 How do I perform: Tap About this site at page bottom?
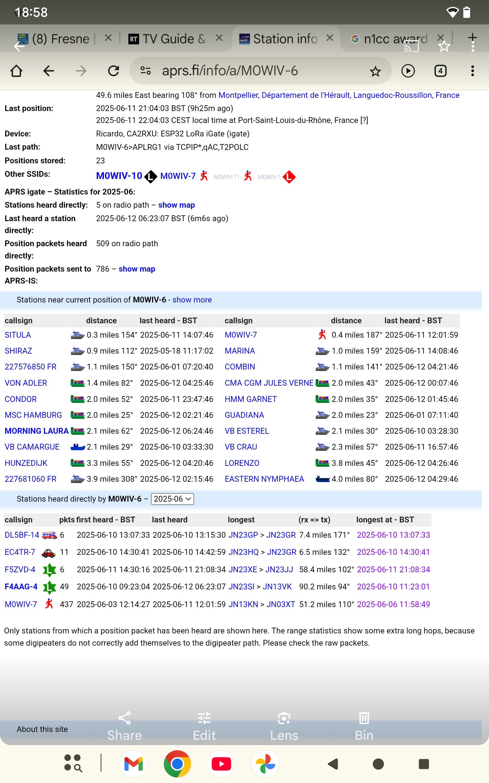tap(42, 729)
